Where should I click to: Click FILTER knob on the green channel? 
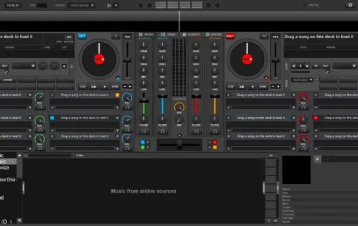[144, 120]
